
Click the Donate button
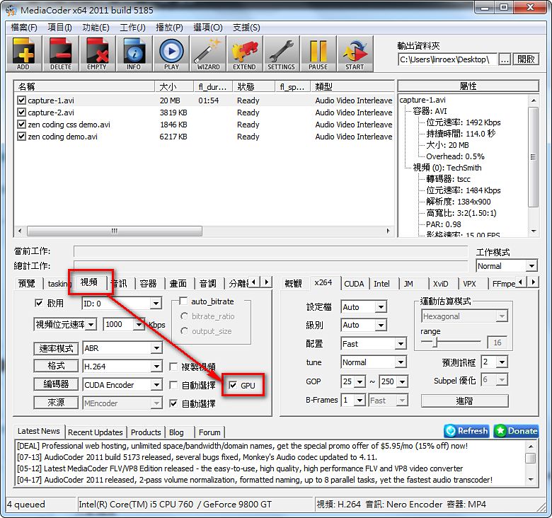(516, 431)
